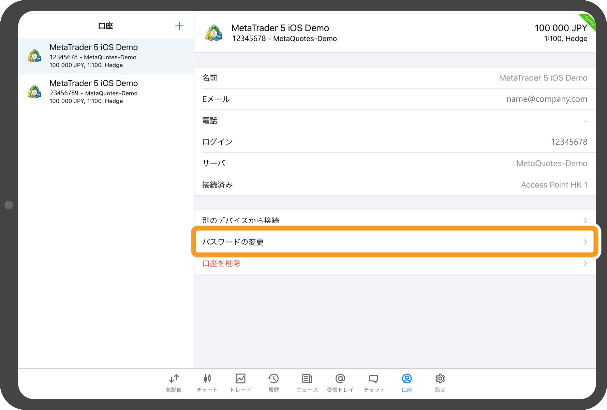607x410 pixels.
Task: Select account 12345678 in the list
Action: [x=106, y=56]
